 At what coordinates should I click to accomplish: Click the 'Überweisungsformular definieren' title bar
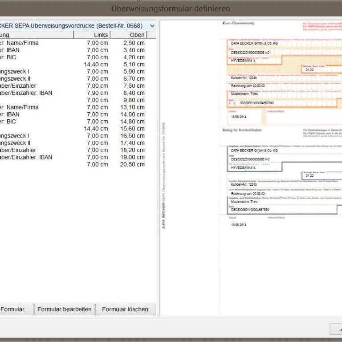coord(171,8)
